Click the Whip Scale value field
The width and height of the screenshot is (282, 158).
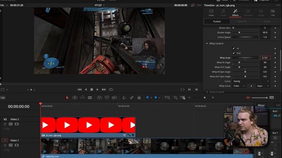pos(265,57)
